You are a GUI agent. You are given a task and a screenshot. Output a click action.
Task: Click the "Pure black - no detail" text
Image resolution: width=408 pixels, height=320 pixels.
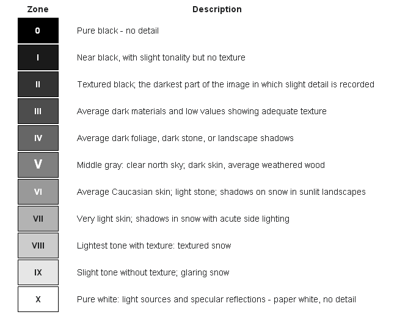pos(118,31)
